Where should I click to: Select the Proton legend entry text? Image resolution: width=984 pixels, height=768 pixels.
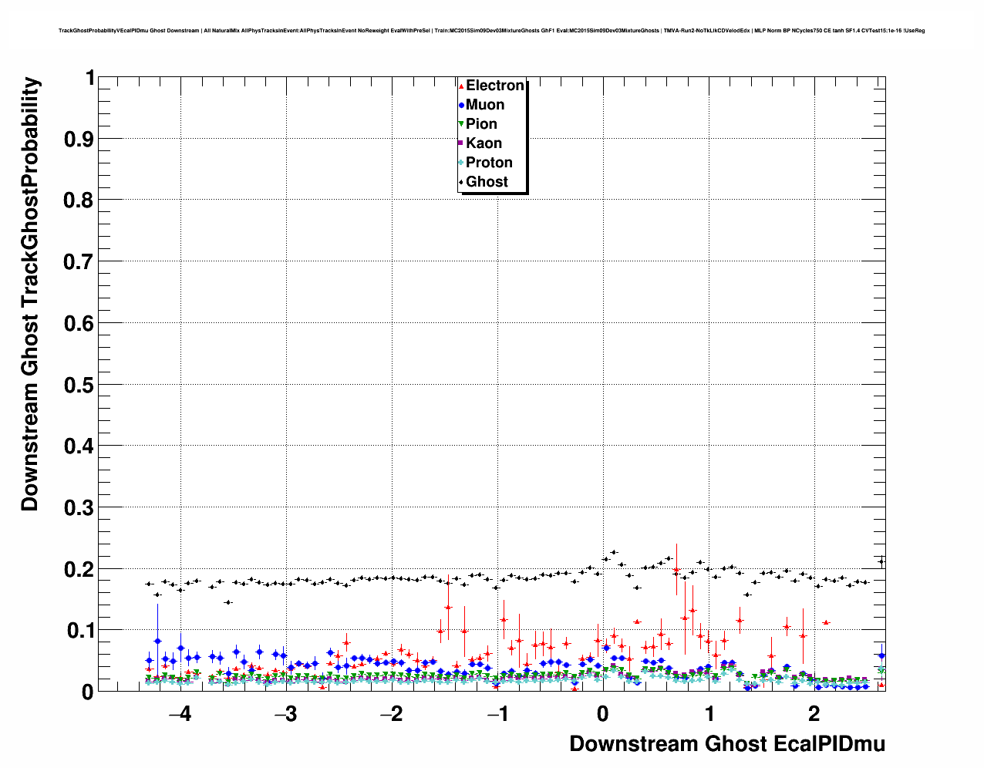[x=489, y=163]
